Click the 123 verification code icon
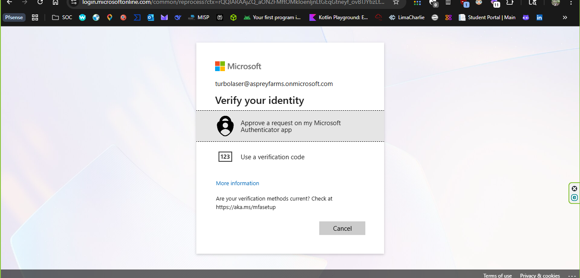580x278 pixels. [x=225, y=157]
